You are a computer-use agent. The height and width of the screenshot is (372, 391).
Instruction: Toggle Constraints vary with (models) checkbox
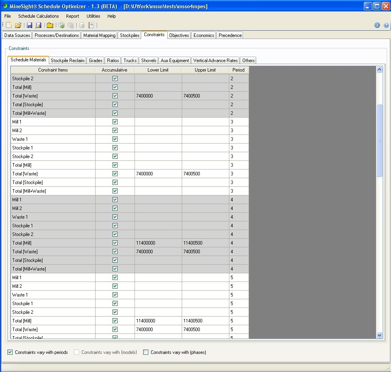77,352
